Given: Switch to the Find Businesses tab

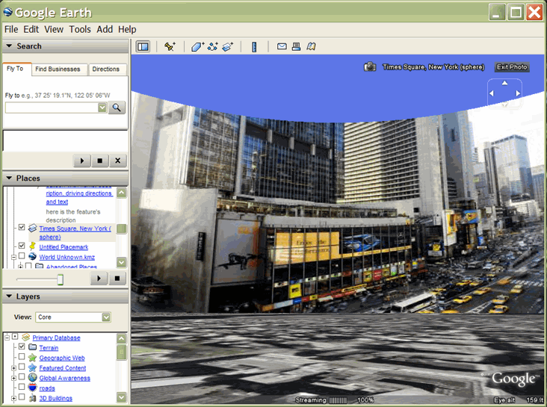Looking at the screenshot, I should click(58, 69).
